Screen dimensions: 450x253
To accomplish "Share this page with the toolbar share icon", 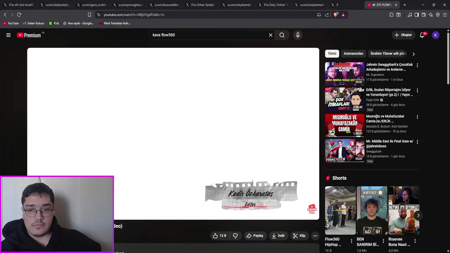I will tap(327, 15).
